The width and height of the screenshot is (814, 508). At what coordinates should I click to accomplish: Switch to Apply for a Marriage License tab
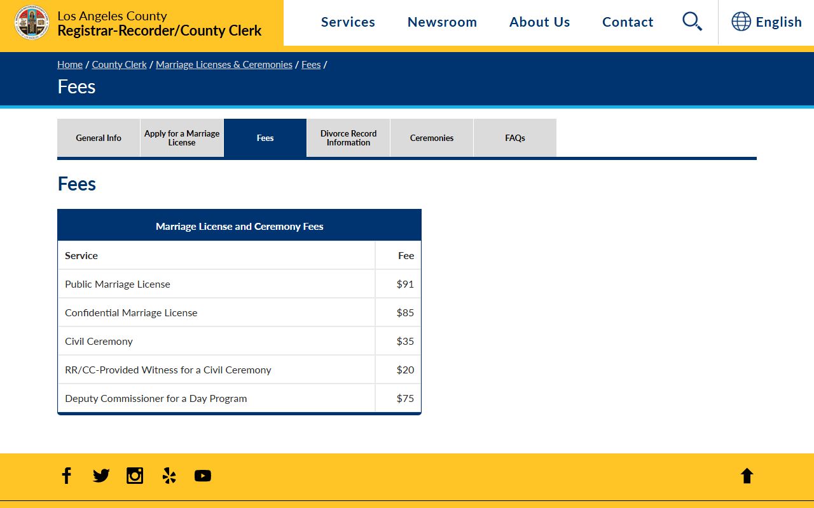182,138
